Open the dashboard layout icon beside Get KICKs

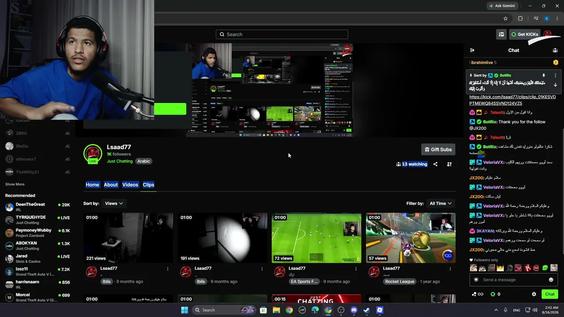click(x=501, y=34)
